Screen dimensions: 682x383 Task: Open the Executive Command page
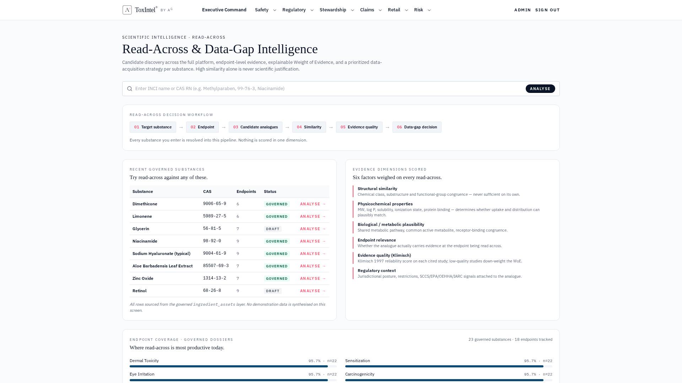point(224,10)
